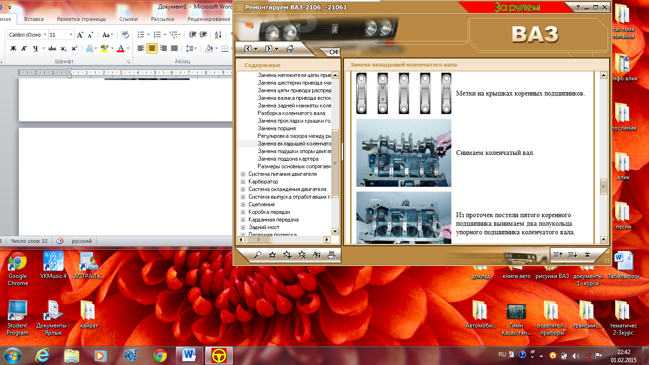Open back history dropdown arrow
Screen dimensions: 649x365
pos(256,49)
